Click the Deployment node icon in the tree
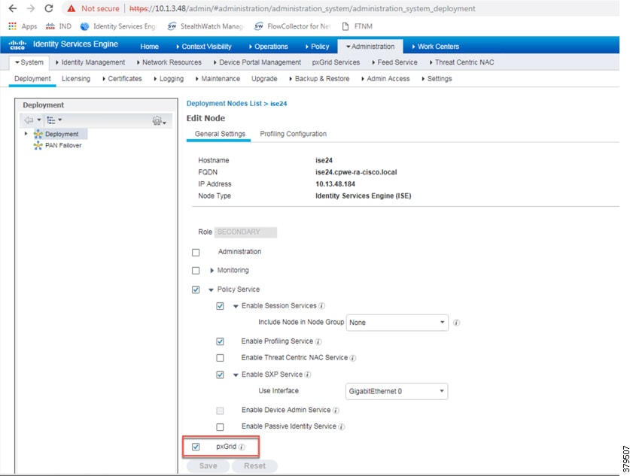630x476 pixels. [38, 134]
